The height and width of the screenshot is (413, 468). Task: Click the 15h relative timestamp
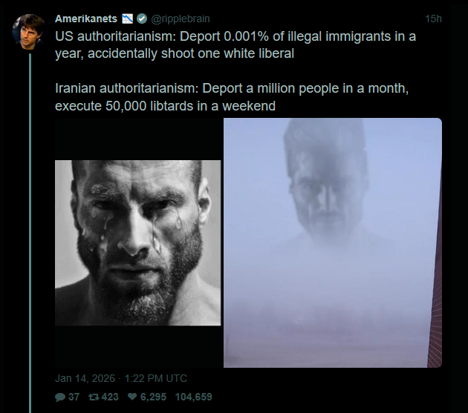click(x=433, y=19)
